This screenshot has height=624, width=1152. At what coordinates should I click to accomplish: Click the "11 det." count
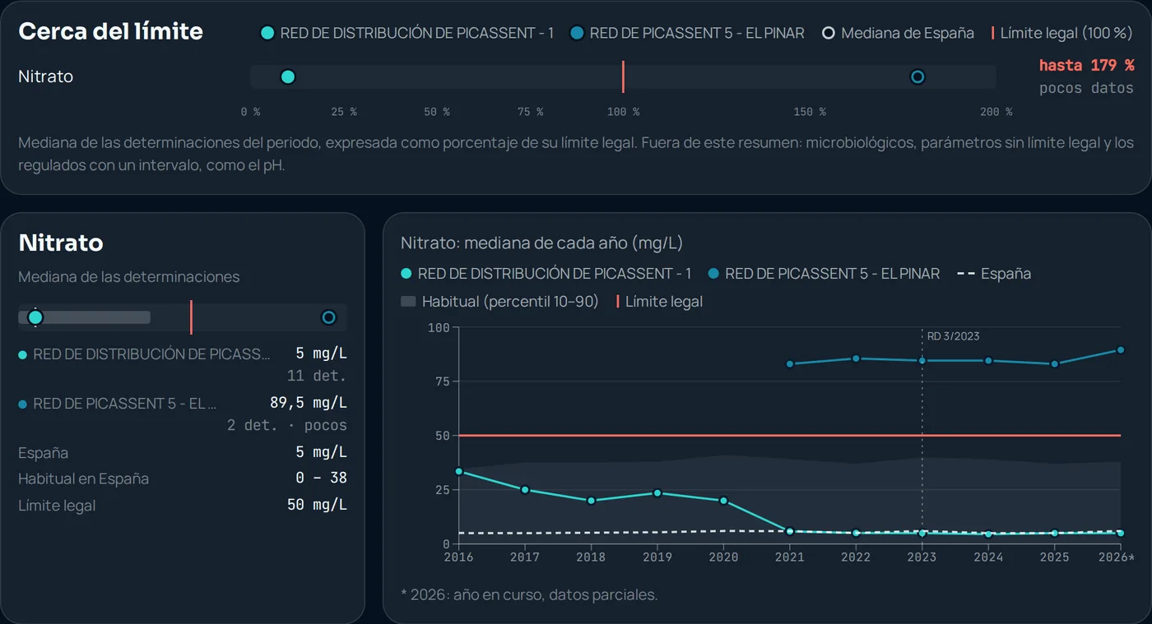(317, 376)
